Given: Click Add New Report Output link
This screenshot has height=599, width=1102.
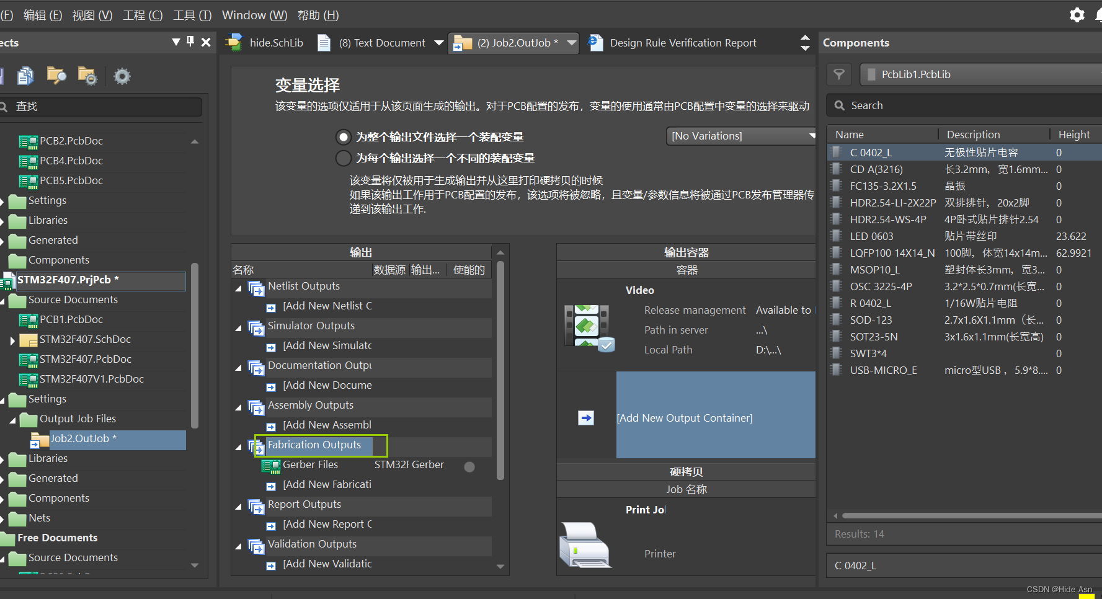Looking at the screenshot, I should pyautogui.click(x=327, y=524).
